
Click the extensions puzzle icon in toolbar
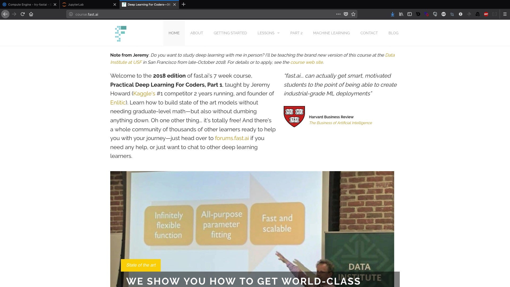pyautogui.click(x=494, y=14)
